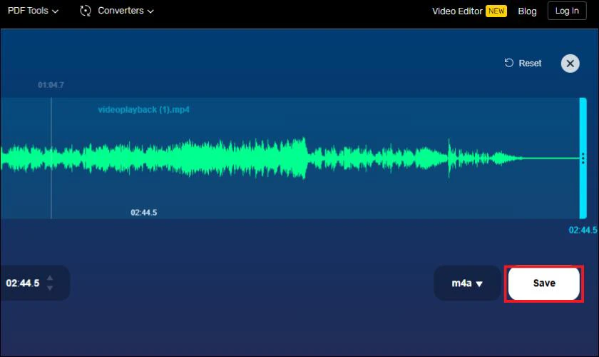Screen dimensions: 599x357
Task: Click the NEW badge beside Video Editor
Action: pos(496,11)
